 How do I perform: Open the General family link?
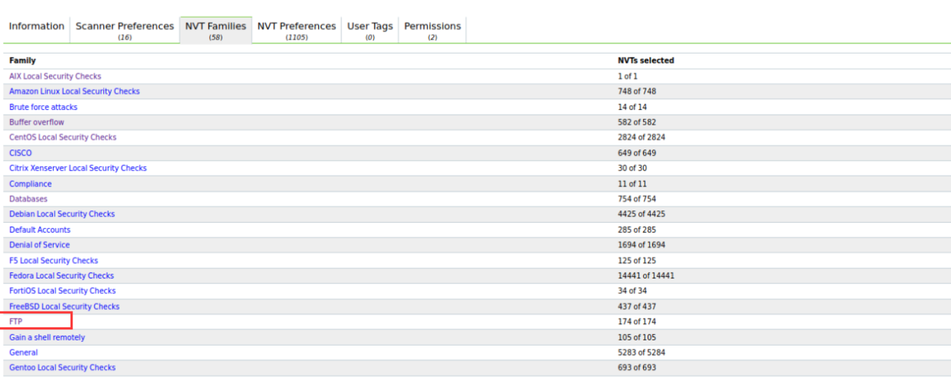pos(24,353)
